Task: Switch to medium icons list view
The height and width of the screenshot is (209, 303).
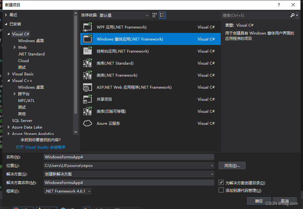Action: (162, 15)
